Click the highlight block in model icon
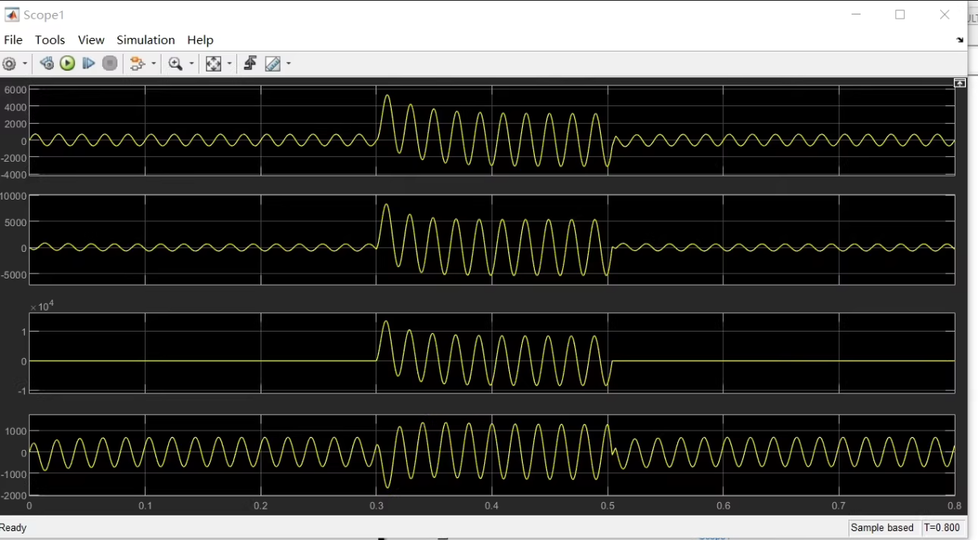Screen dimensions: 978x540 137,64
